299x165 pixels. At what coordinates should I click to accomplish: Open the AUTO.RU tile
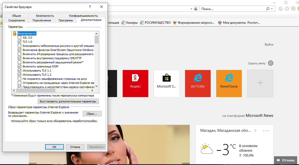point(198,83)
